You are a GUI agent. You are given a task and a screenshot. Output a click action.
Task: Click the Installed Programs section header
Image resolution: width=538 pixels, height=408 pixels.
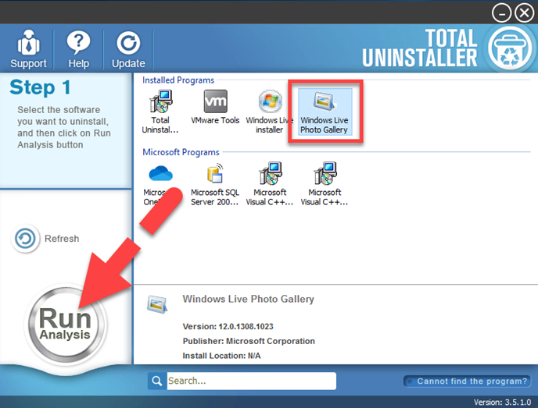point(178,80)
